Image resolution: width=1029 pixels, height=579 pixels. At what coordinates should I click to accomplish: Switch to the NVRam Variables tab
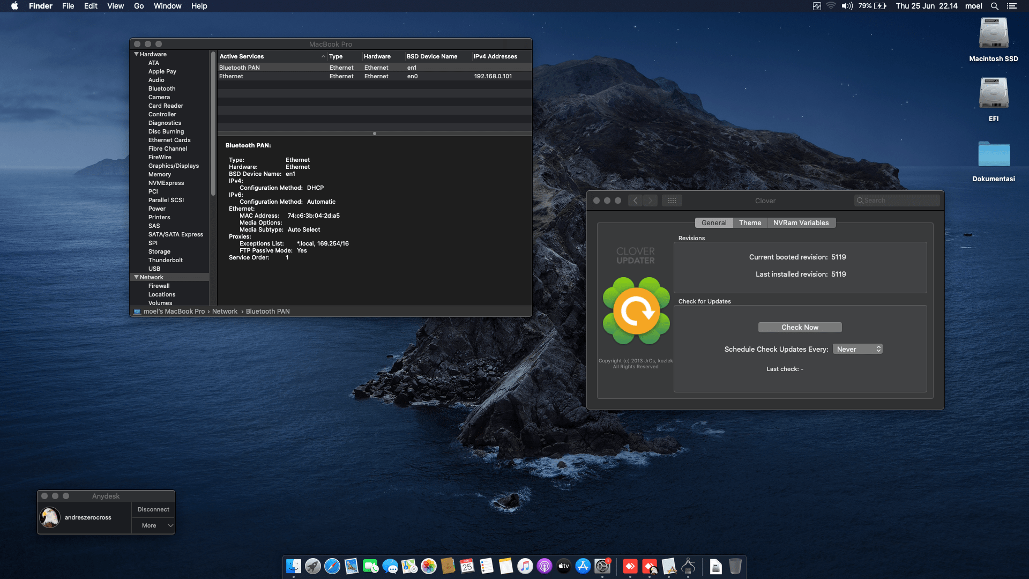(801, 222)
